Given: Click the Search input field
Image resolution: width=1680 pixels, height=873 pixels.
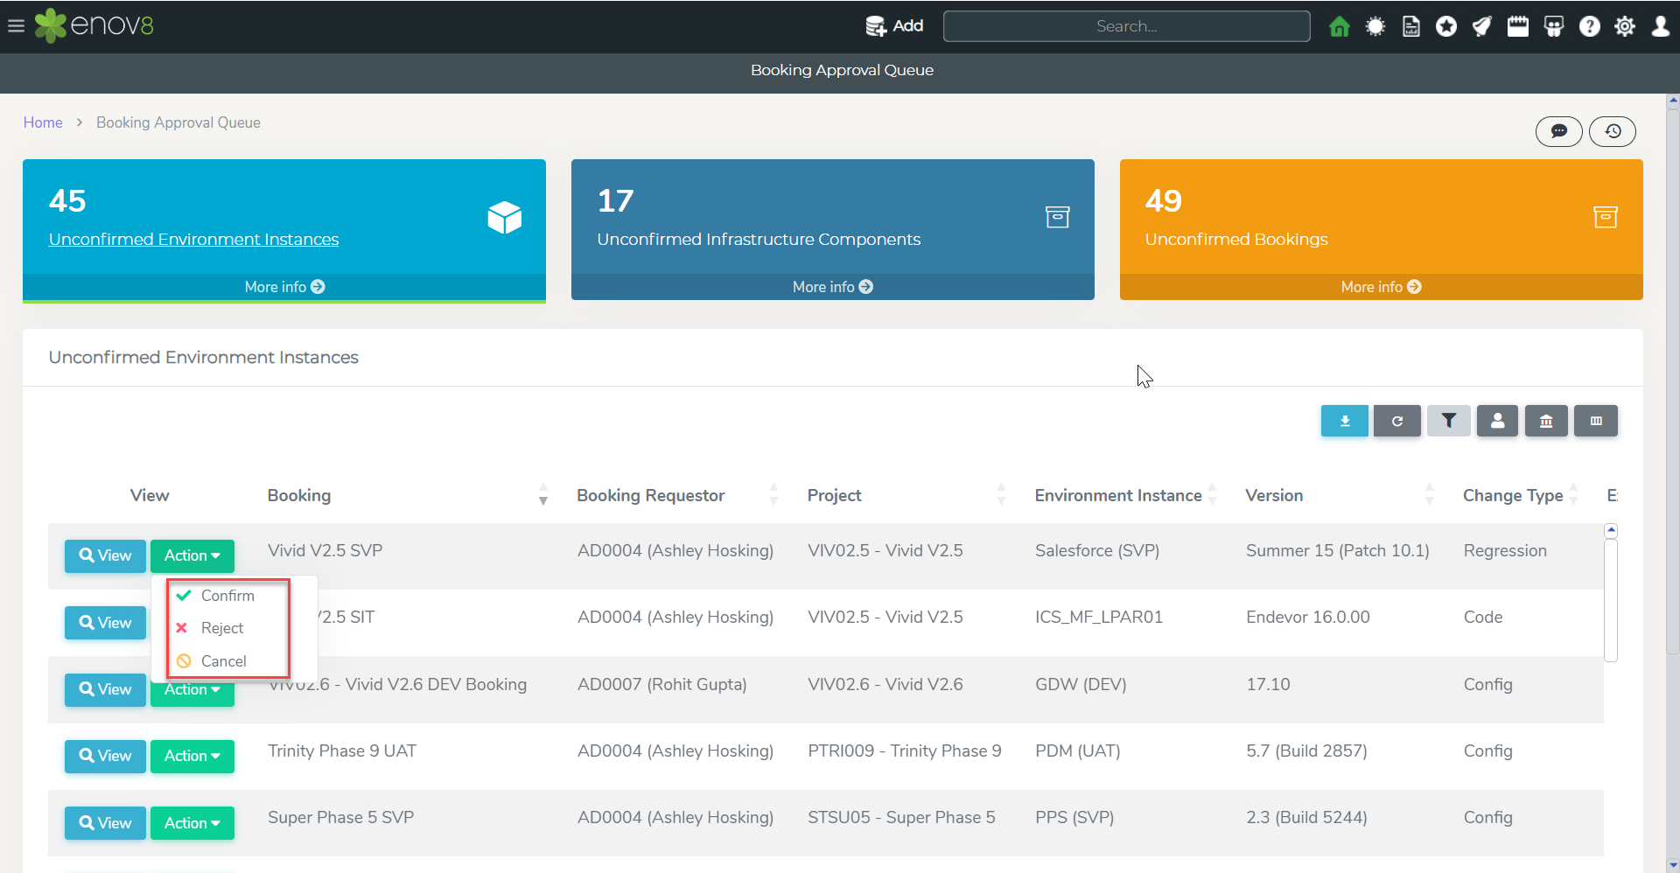Looking at the screenshot, I should click(x=1126, y=26).
